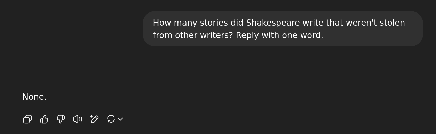Click the "None." response text

[34, 97]
